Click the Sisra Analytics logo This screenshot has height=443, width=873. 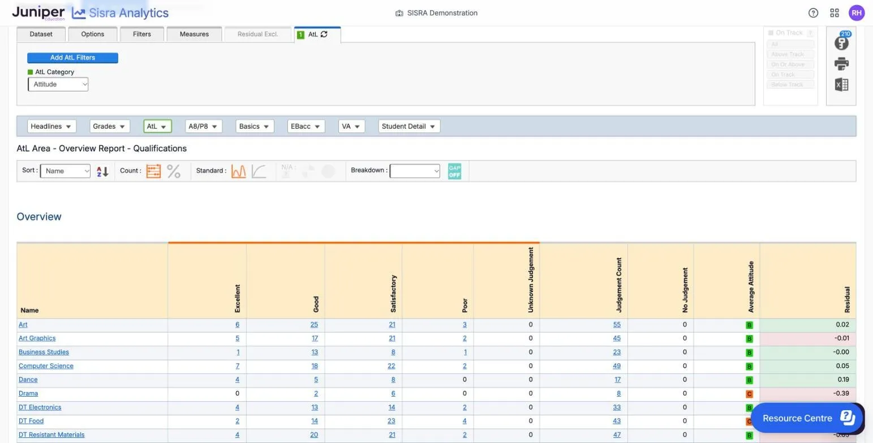[x=120, y=13]
